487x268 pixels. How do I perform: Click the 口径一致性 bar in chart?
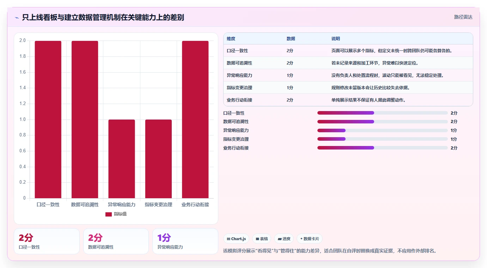point(48,120)
